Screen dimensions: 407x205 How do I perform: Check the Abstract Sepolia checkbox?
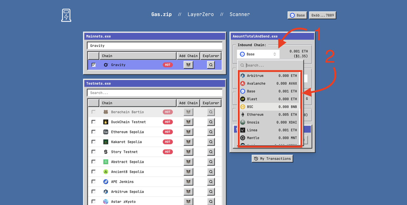pos(93,162)
